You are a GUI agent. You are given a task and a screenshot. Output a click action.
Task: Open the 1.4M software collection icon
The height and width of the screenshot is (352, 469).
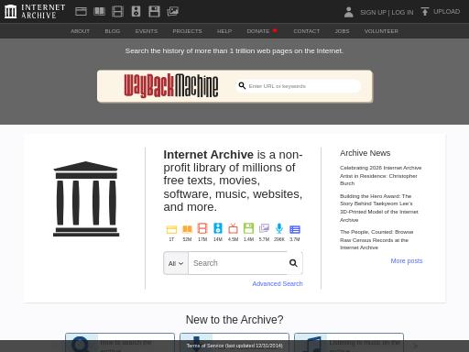coord(248,228)
